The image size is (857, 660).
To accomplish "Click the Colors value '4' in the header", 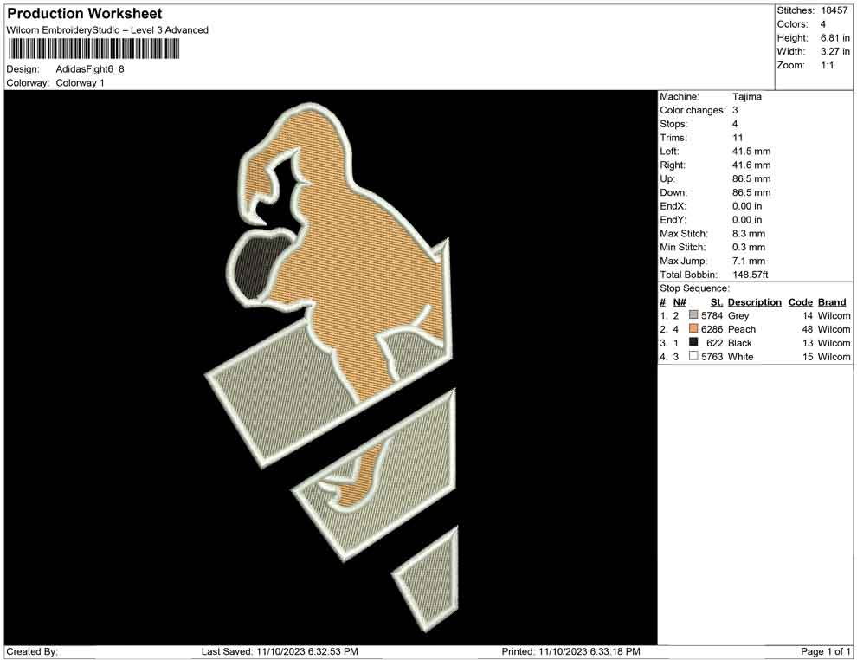I will click(823, 24).
